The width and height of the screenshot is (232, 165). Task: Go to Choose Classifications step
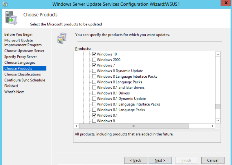23,74
